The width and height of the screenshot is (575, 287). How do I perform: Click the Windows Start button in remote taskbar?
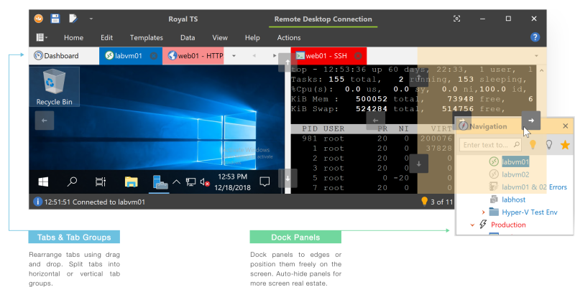point(43,182)
